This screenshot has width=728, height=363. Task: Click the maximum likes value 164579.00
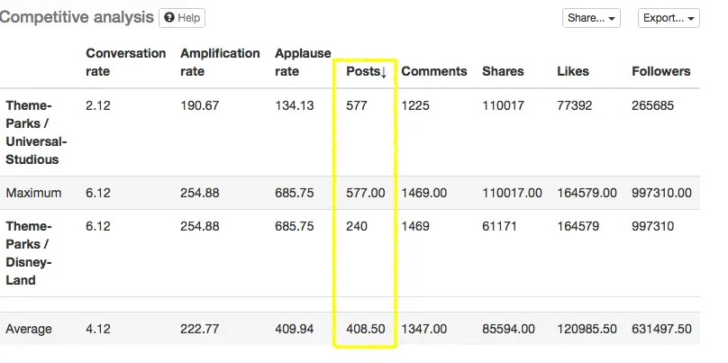point(587,193)
